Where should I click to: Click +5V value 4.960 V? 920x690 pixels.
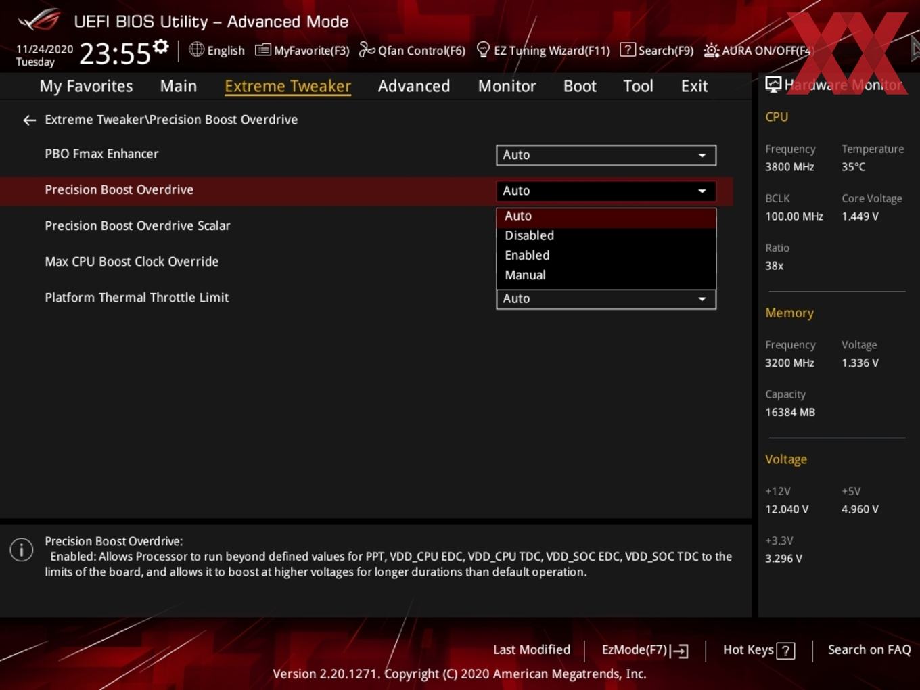point(860,509)
